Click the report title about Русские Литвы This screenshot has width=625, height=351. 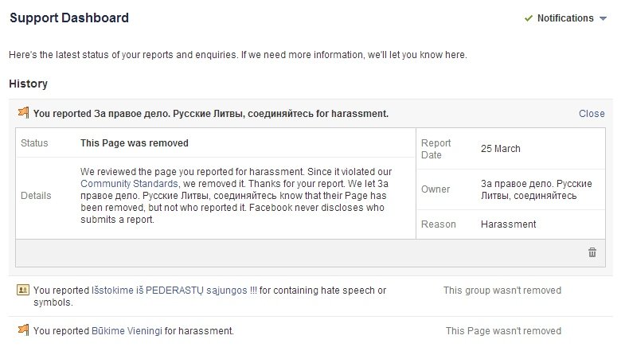[x=211, y=114]
